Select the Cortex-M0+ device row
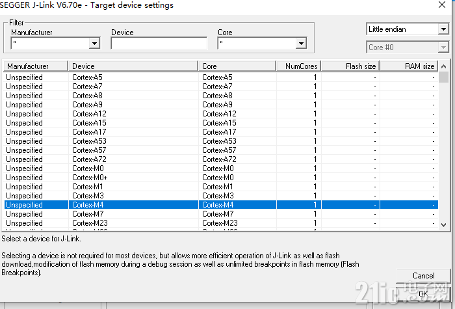455x309 pixels. (x=221, y=178)
